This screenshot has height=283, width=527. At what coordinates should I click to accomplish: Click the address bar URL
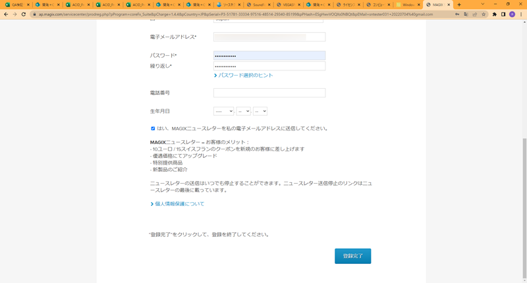(x=235, y=14)
